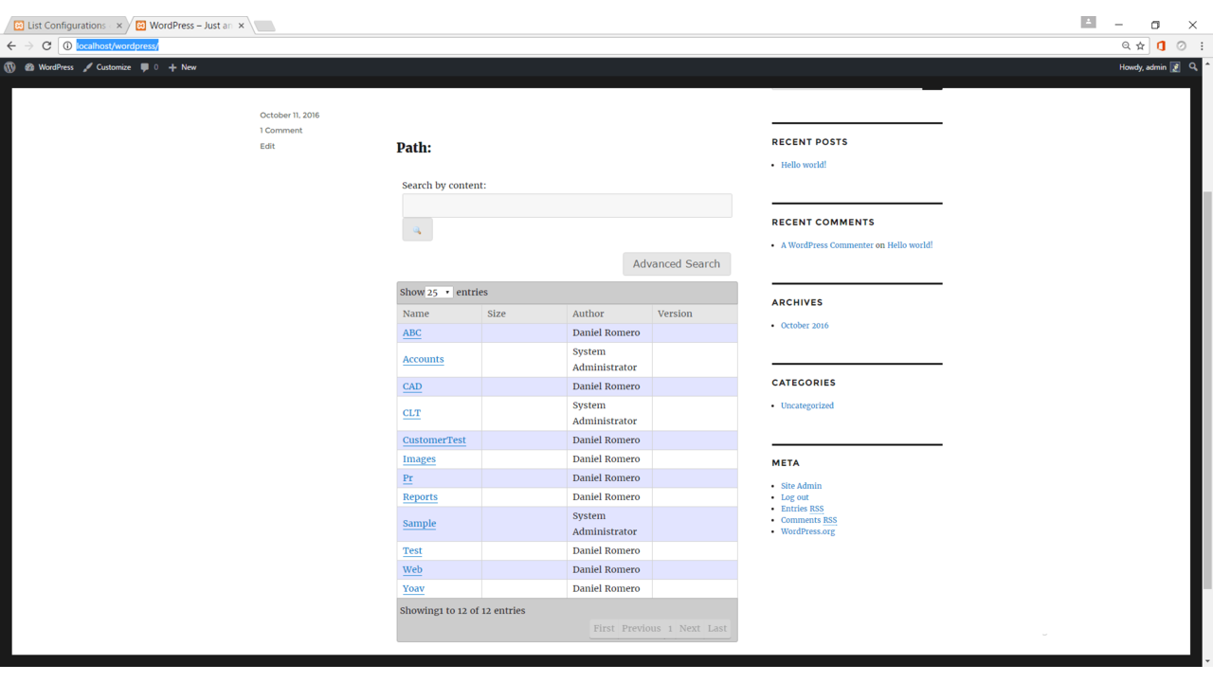Click the admin avatar next to Howdy, admin
Viewport: 1213px width, 682px height.
[x=1173, y=67]
